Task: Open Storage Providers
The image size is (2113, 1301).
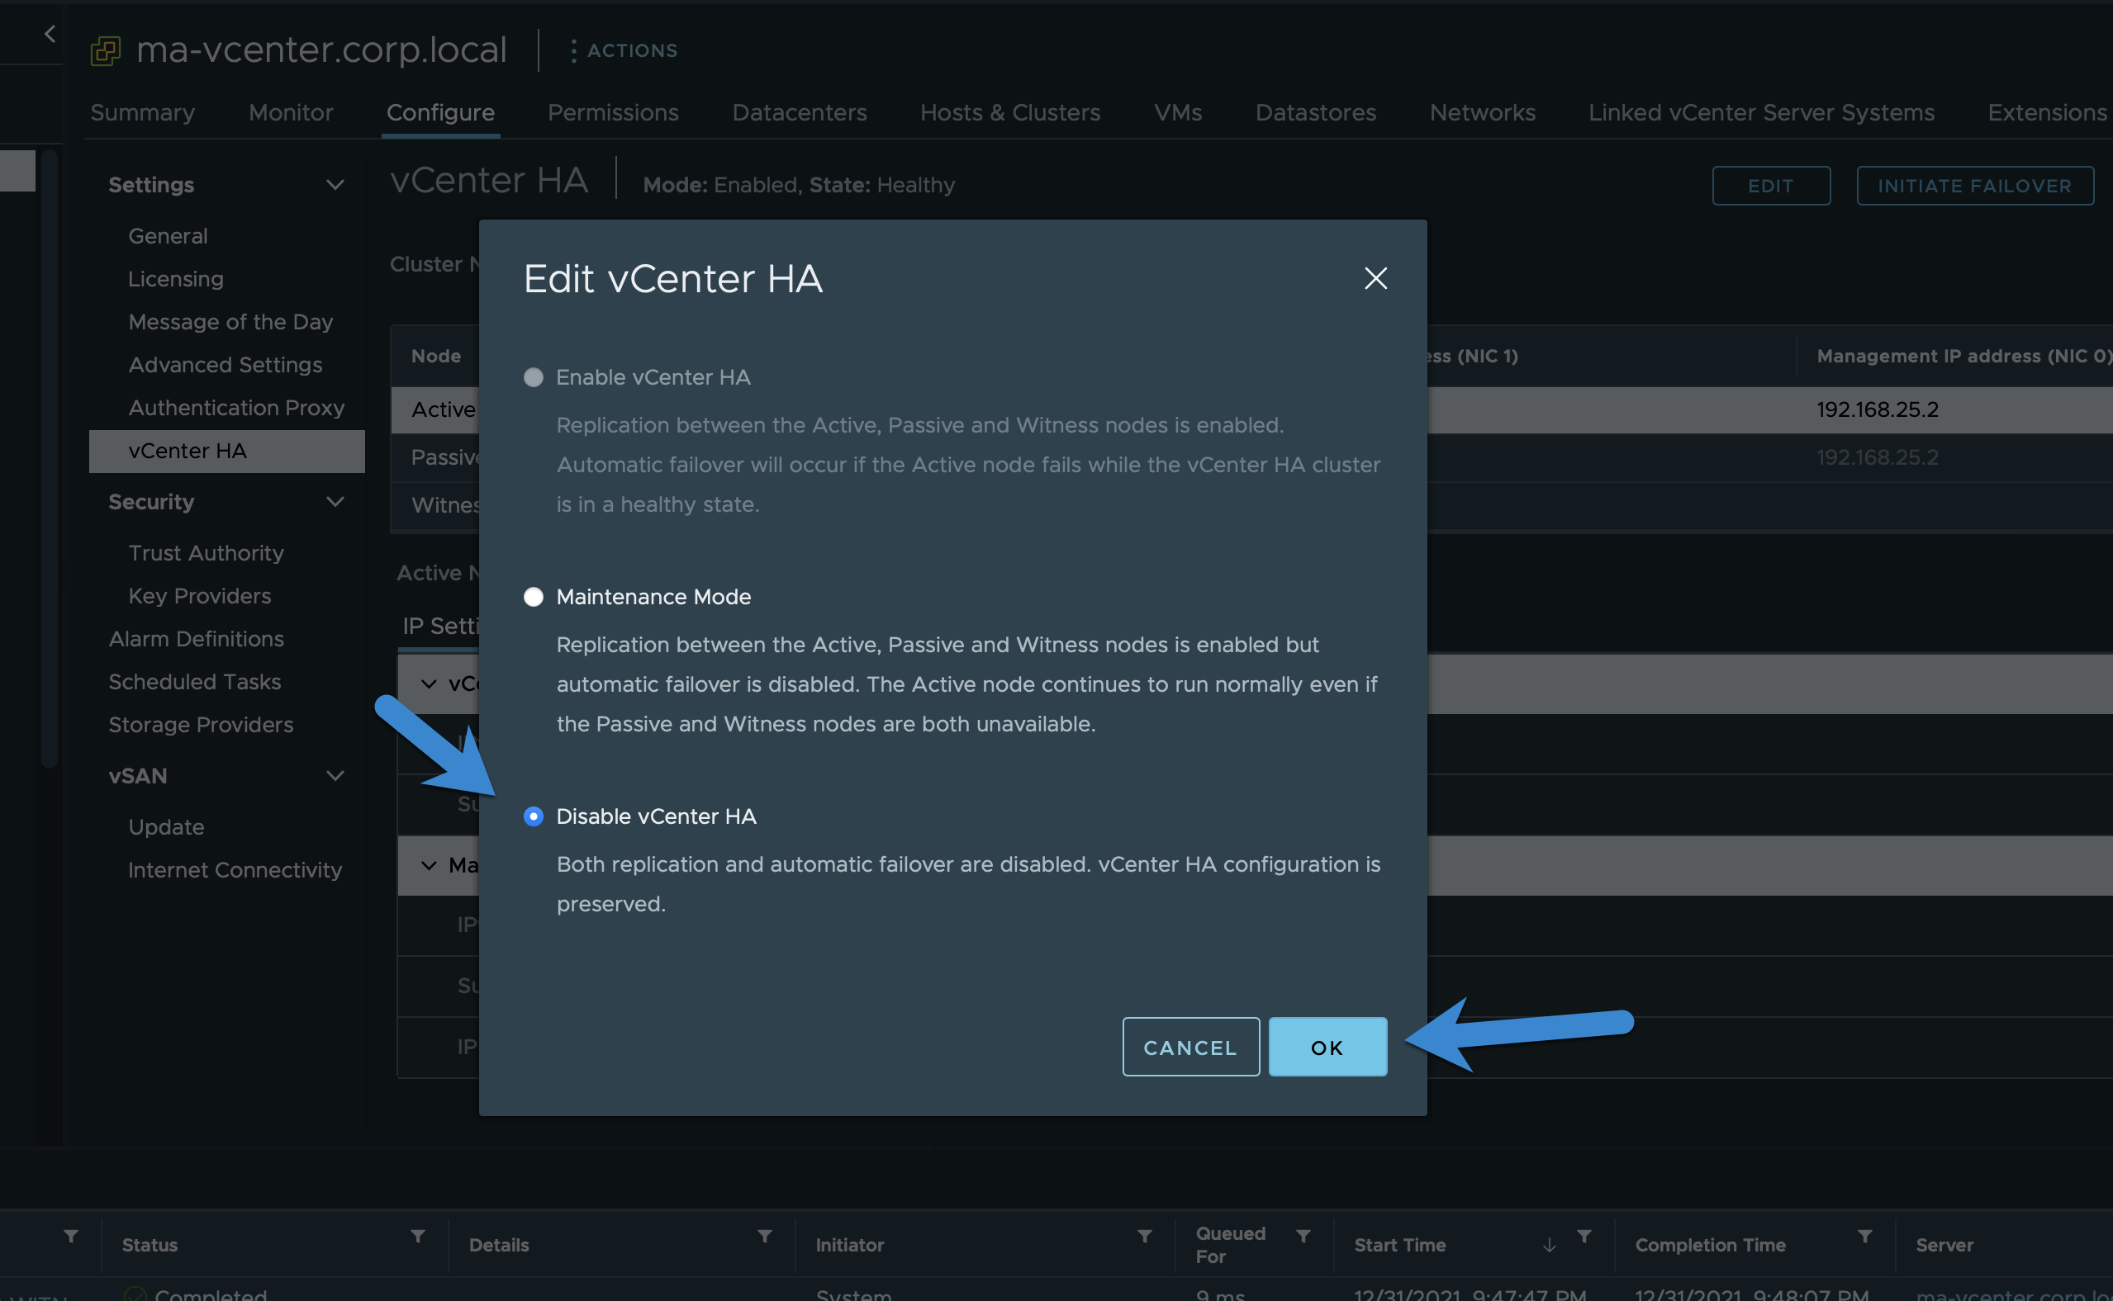Action: tap(201, 726)
